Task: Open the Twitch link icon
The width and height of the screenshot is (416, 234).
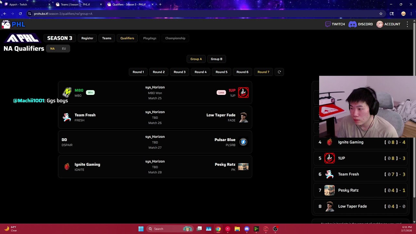Action: (328, 24)
